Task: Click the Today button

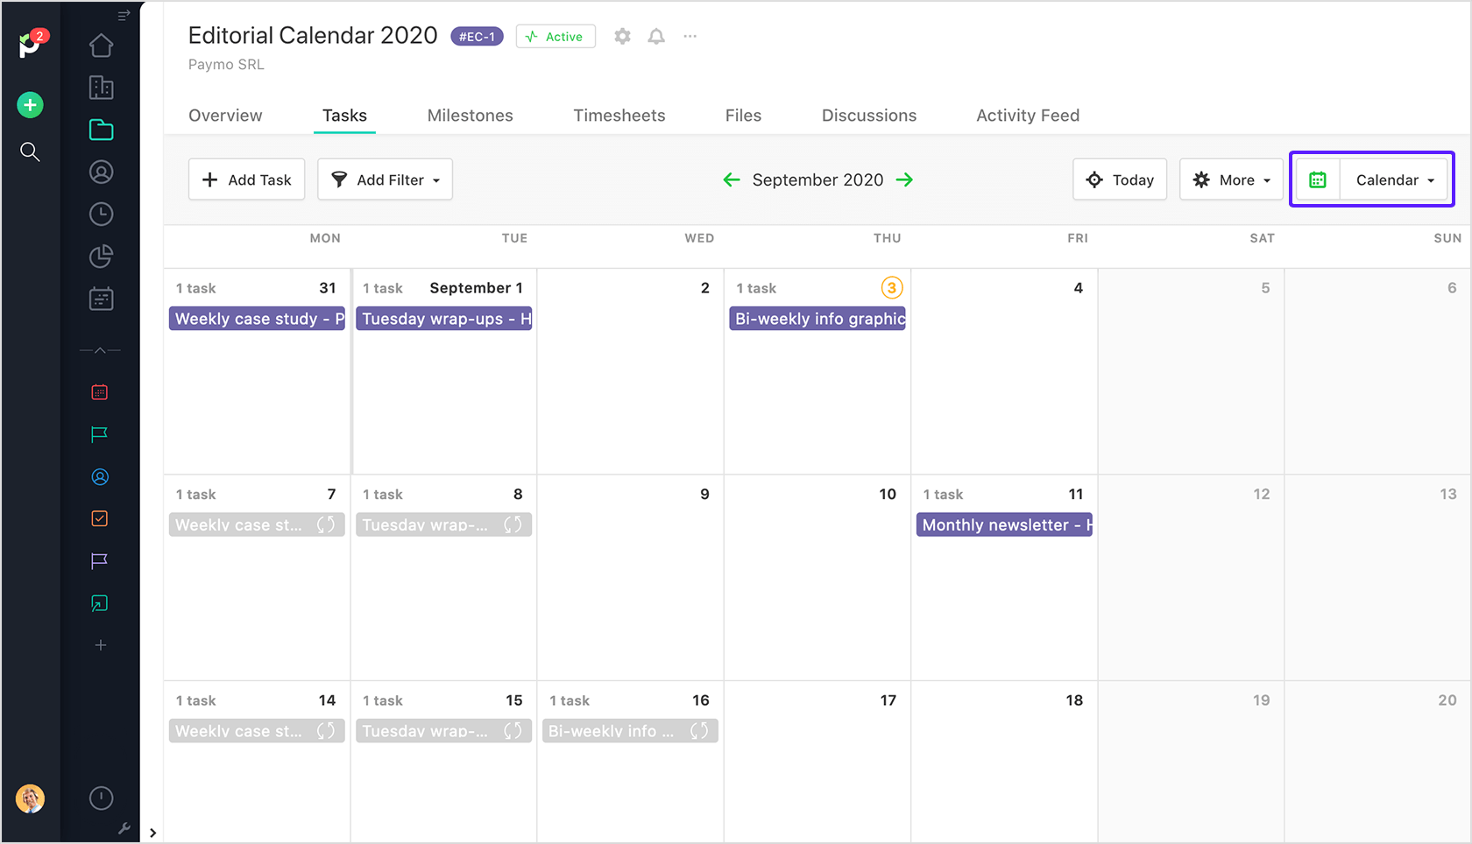Action: pyautogui.click(x=1120, y=179)
